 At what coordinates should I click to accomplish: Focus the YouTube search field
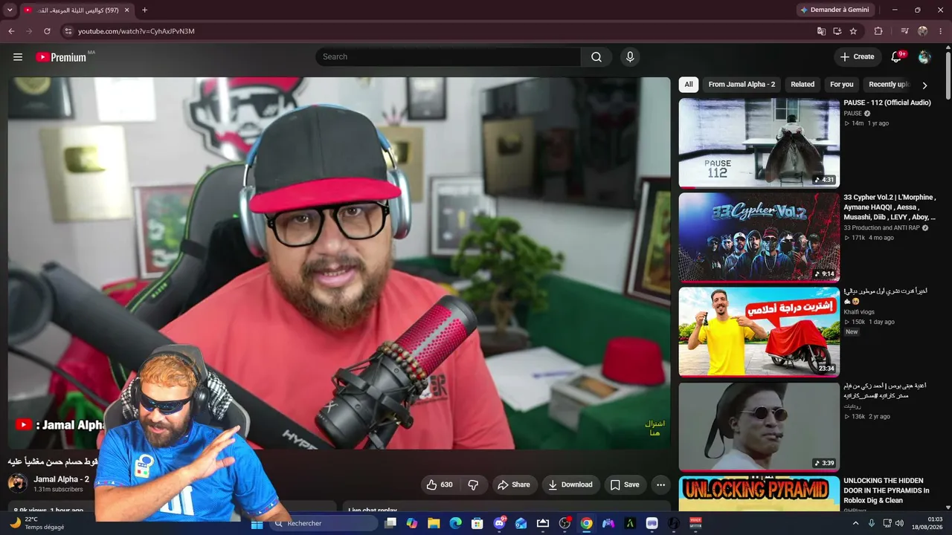[448, 57]
